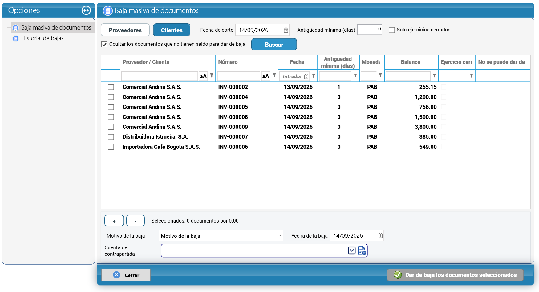Tick checkbox for the INV-000009 row
This screenshot has width=539, height=292.
(x=111, y=127)
